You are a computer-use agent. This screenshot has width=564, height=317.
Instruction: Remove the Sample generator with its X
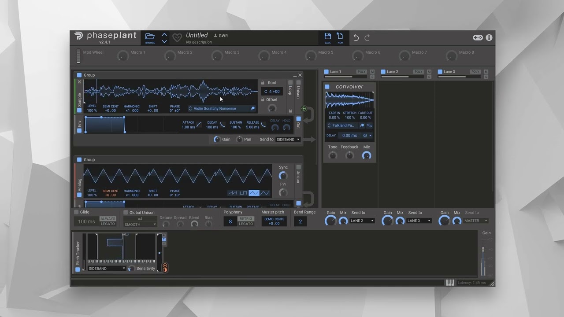pos(80,82)
